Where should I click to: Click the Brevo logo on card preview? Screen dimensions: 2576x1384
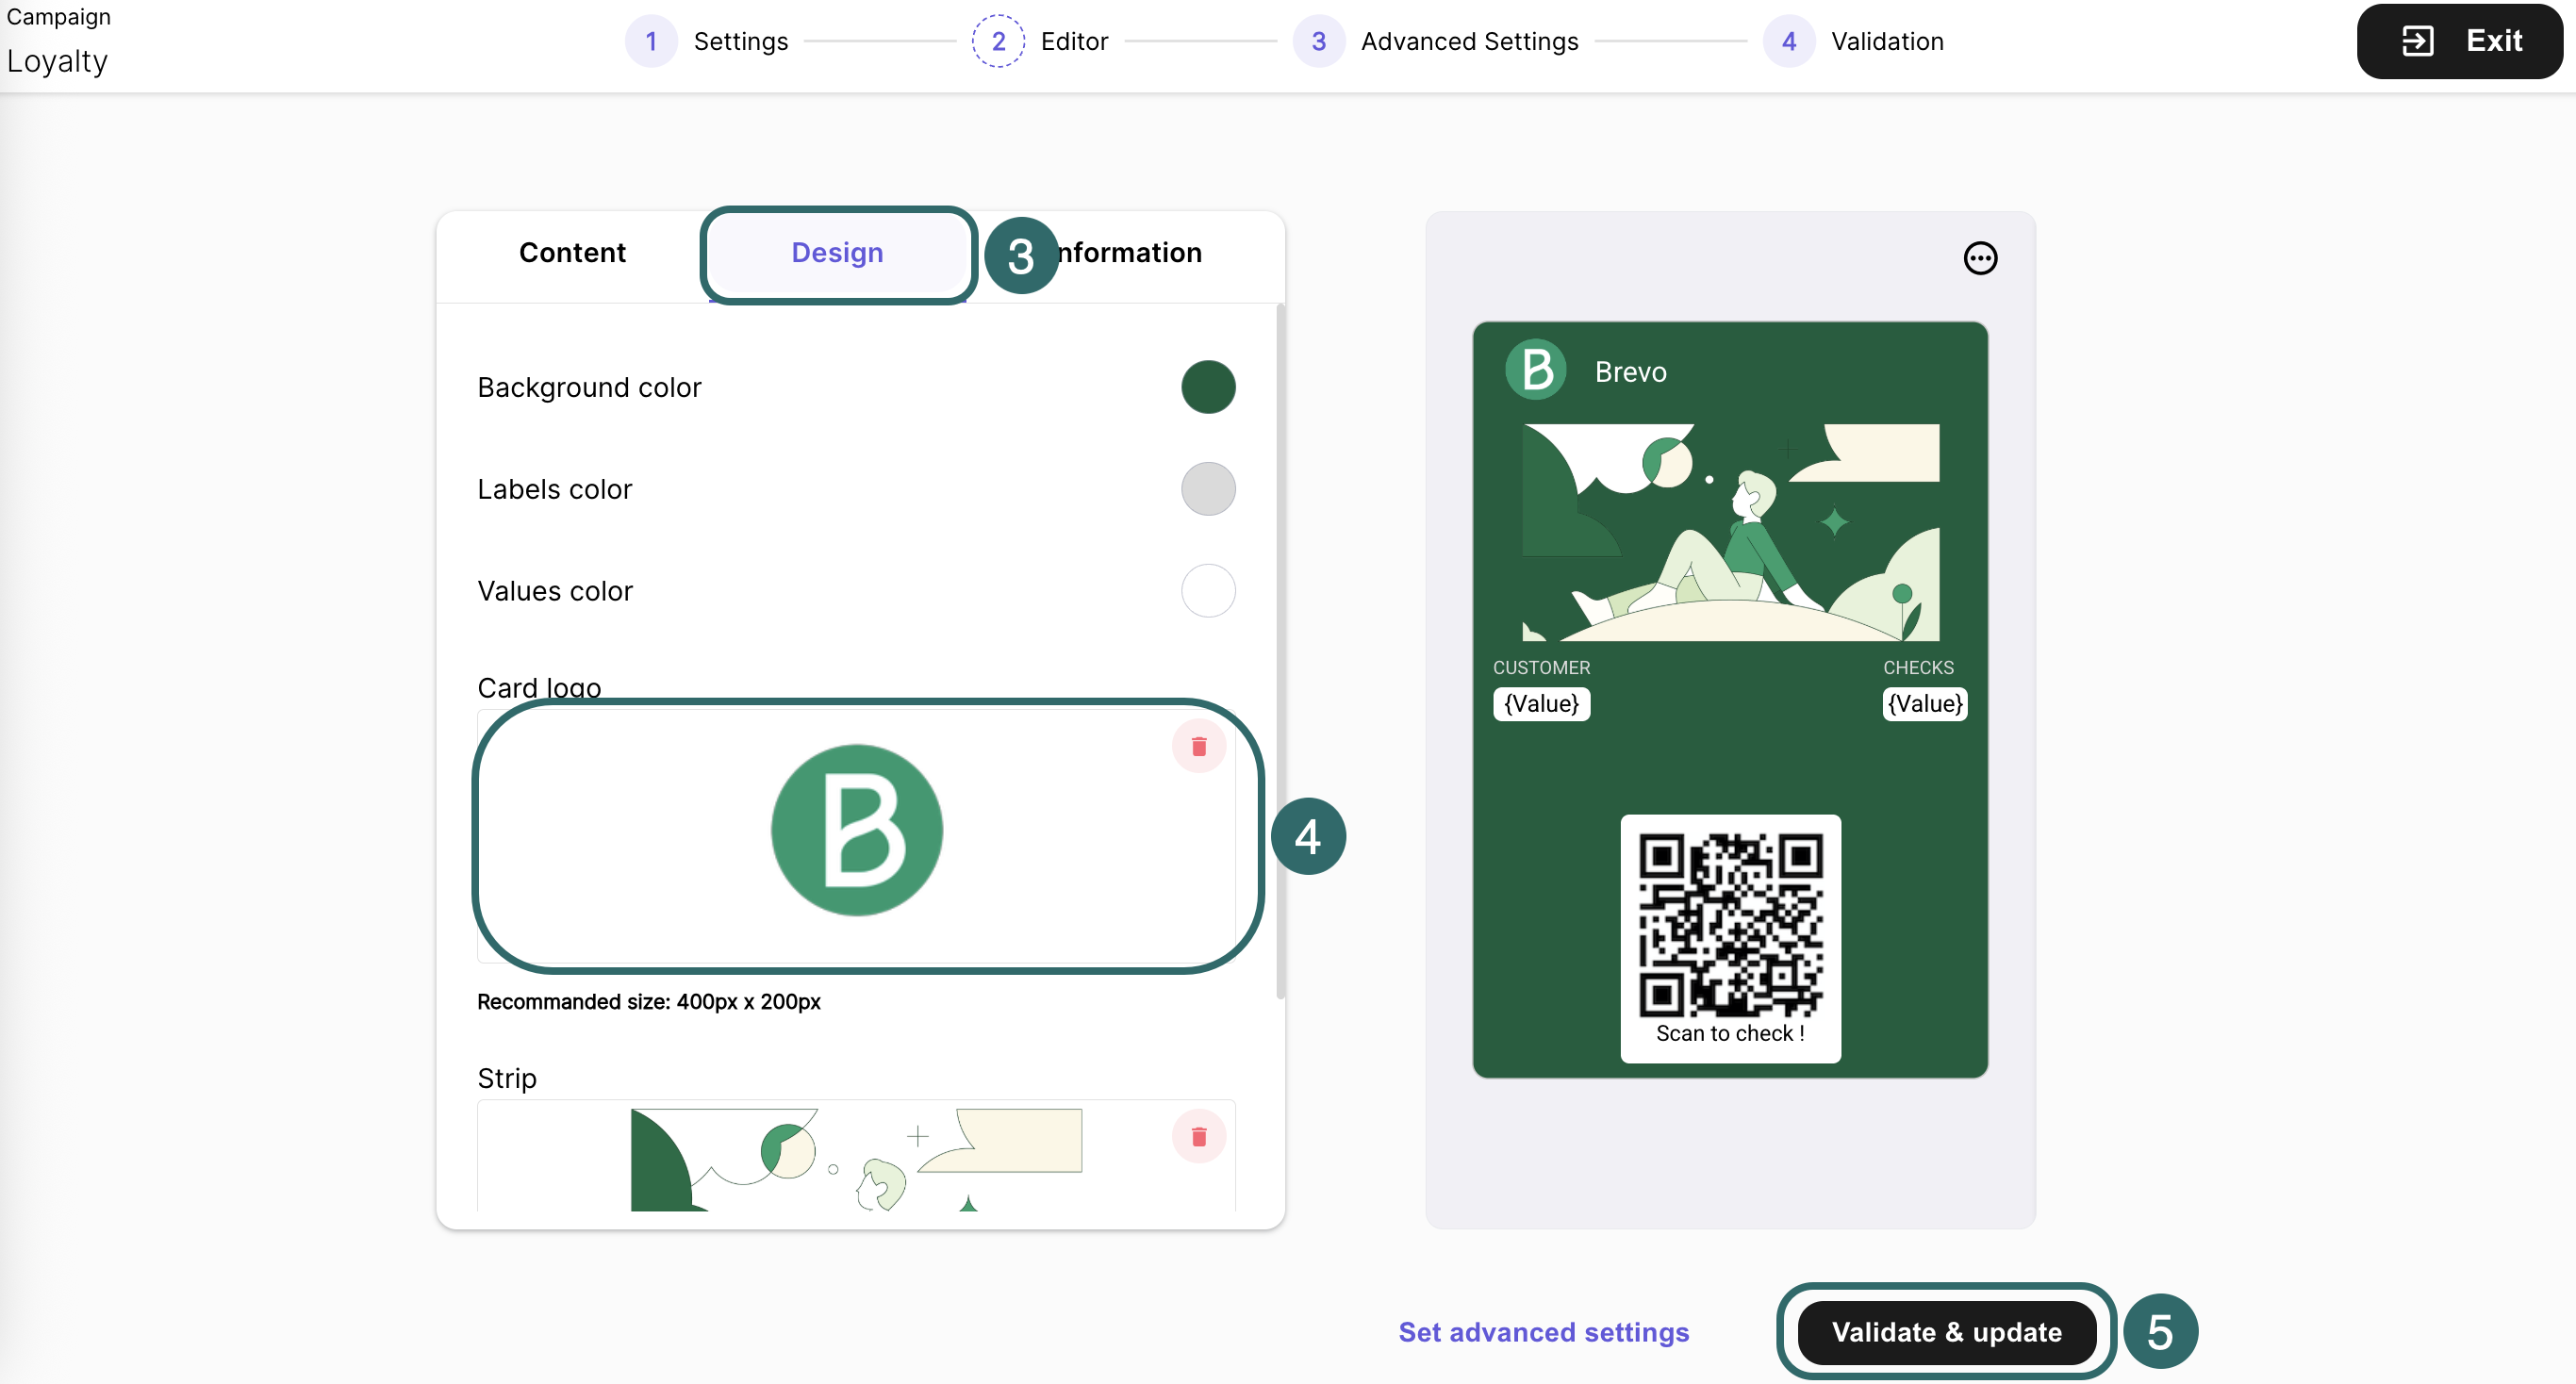1535,370
